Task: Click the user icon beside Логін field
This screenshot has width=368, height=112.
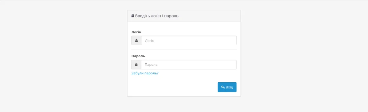Action: coord(136,40)
